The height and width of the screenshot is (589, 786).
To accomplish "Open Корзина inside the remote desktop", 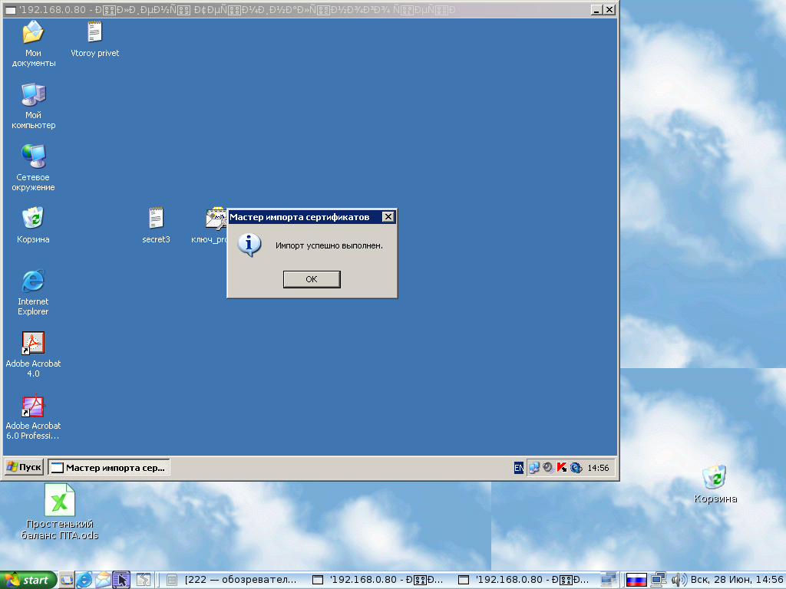I will pos(33,219).
